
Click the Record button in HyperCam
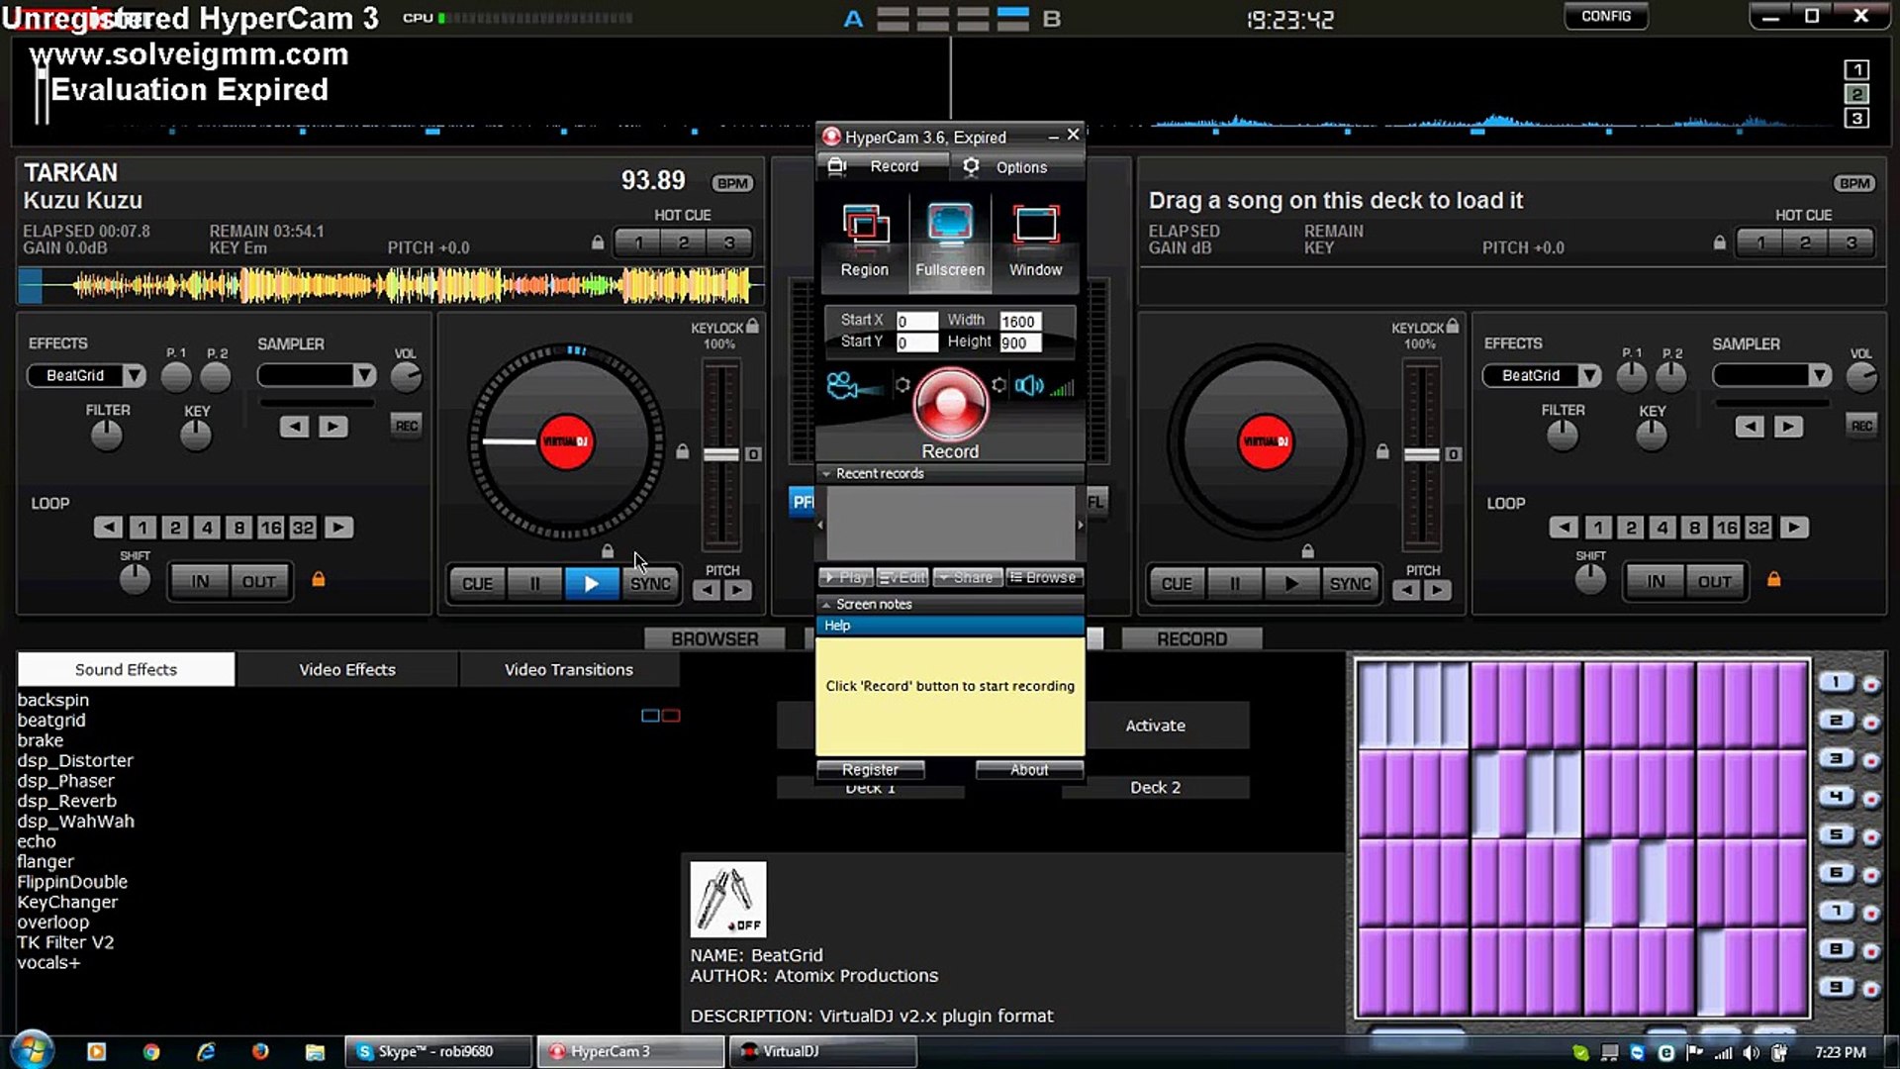pos(949,406)
